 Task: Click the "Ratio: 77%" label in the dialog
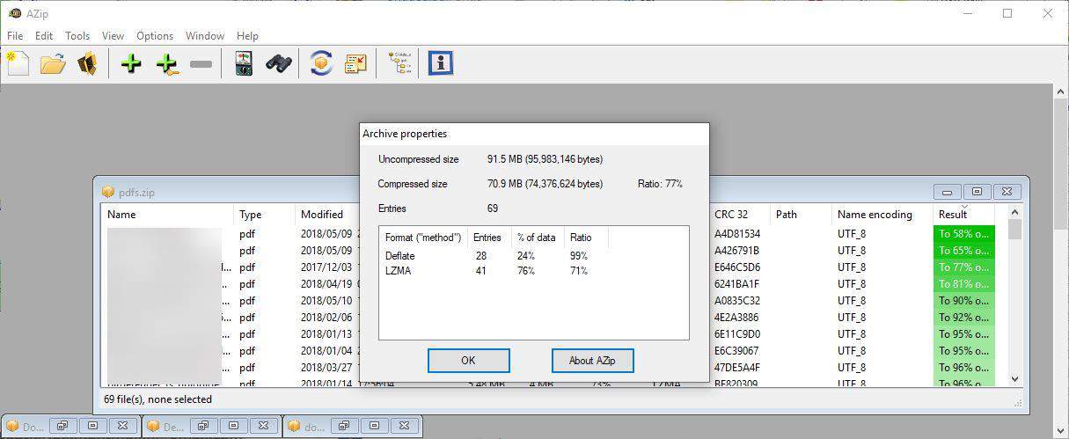click(x=660, y=184)
